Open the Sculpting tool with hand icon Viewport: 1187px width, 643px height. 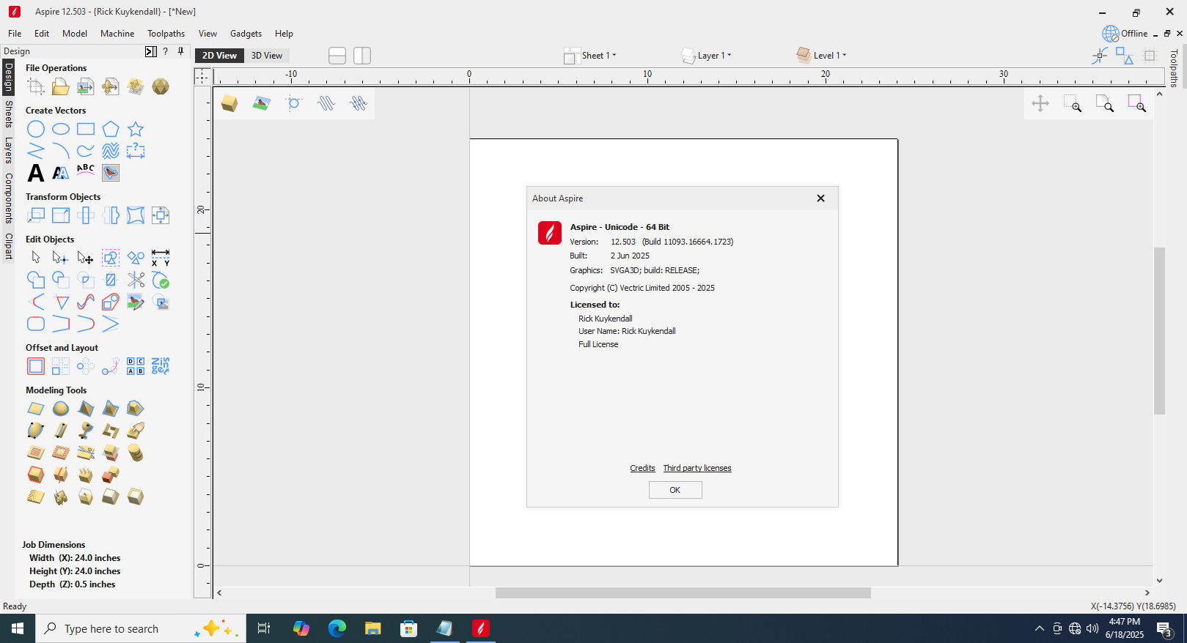click(135, 431)
